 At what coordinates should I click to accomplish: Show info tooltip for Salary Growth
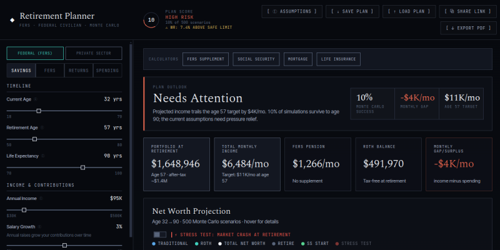point(39,227)
